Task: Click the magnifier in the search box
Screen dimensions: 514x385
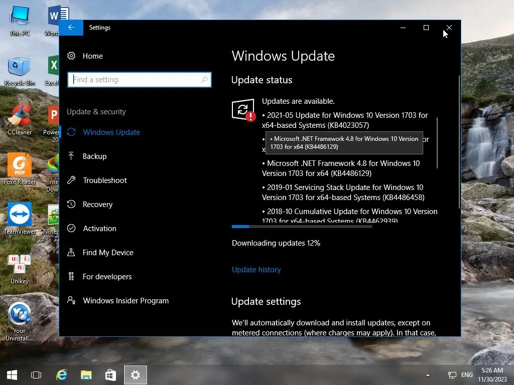Action: point(204,80)
